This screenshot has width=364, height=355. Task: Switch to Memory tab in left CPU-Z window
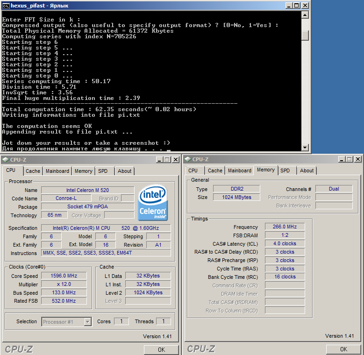pos(84,171)
